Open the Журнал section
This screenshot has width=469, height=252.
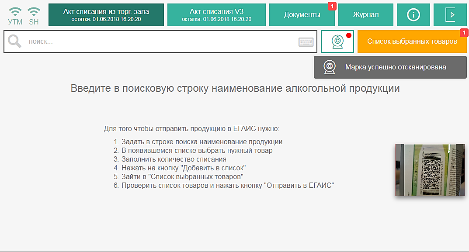click(365, 15)
